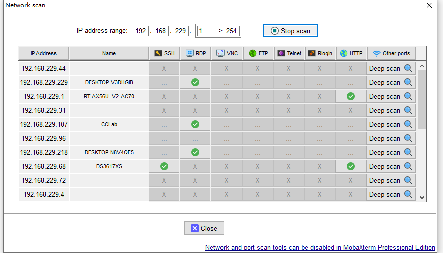Image resolution: width=443 pixels, height=253 pixels.
Task: Deep scan 192.168.229.1 router
Action: tap(391, 96)
